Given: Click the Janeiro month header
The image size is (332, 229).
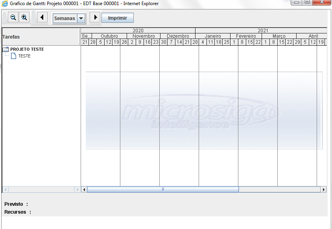Looking at the screenshot, I should coord(213,36).
